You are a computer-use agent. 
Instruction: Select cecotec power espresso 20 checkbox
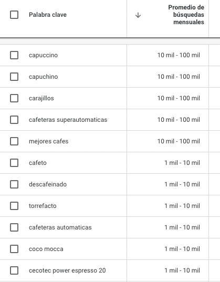tap(14, 270)
